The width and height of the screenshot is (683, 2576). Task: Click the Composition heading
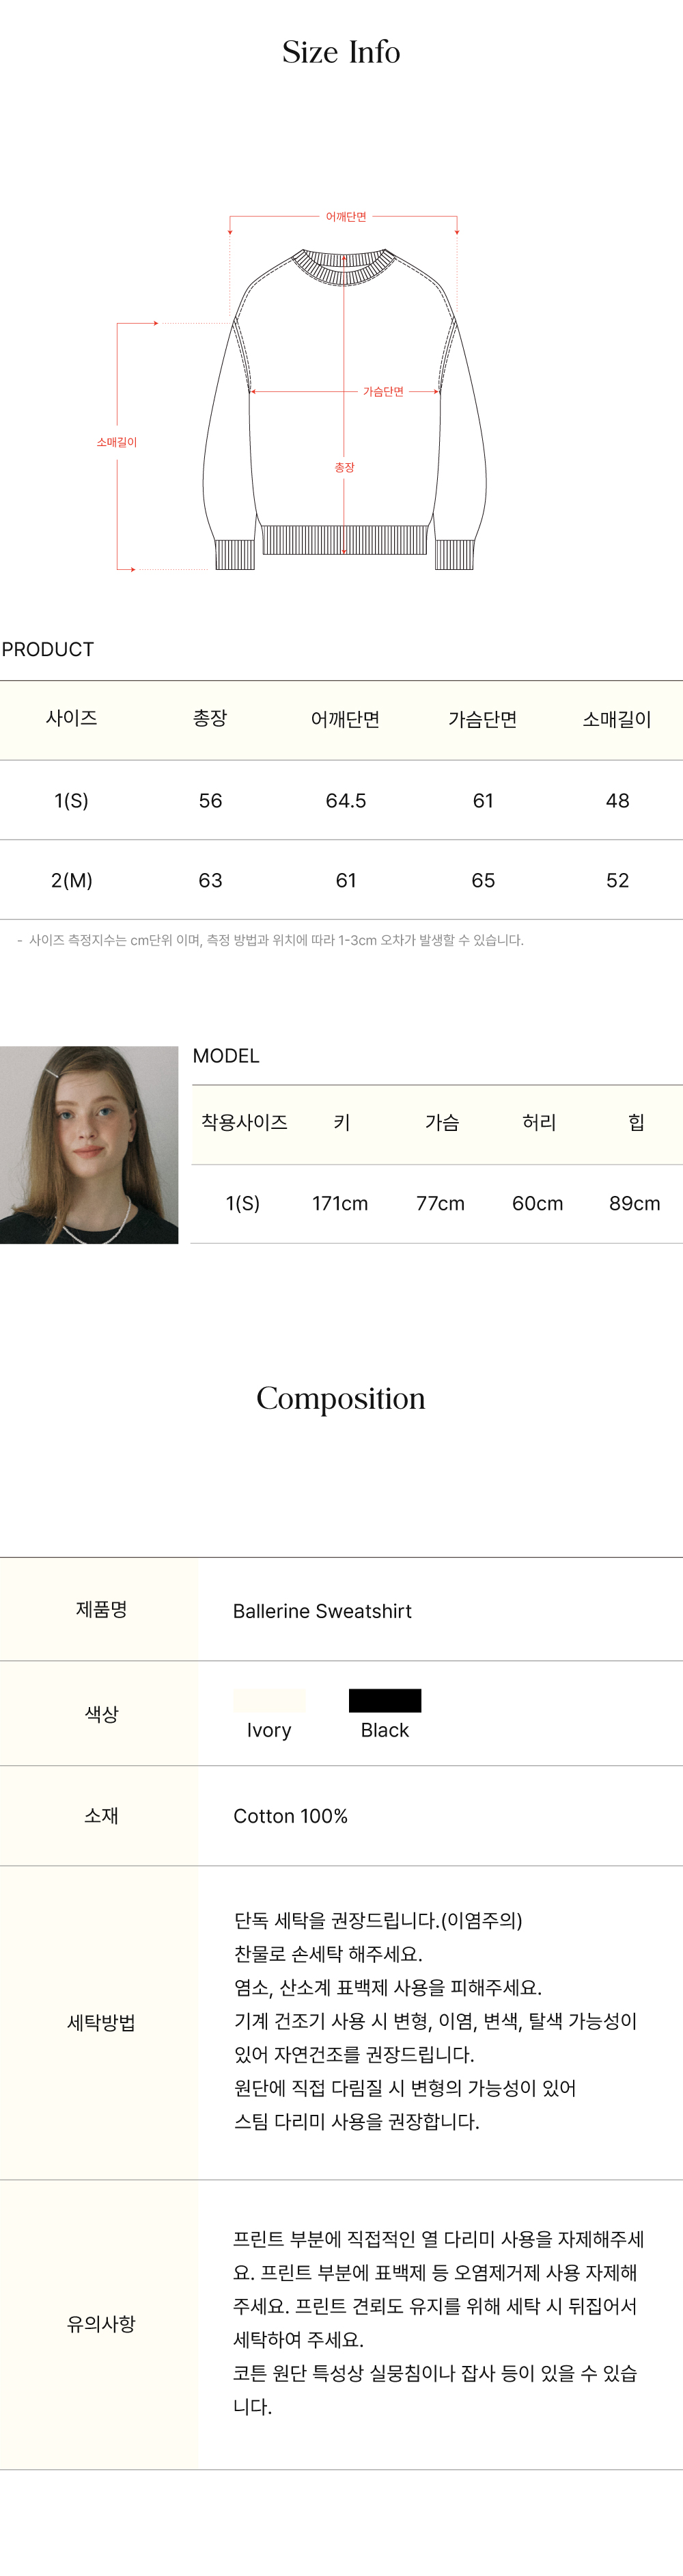[341, 1398]
